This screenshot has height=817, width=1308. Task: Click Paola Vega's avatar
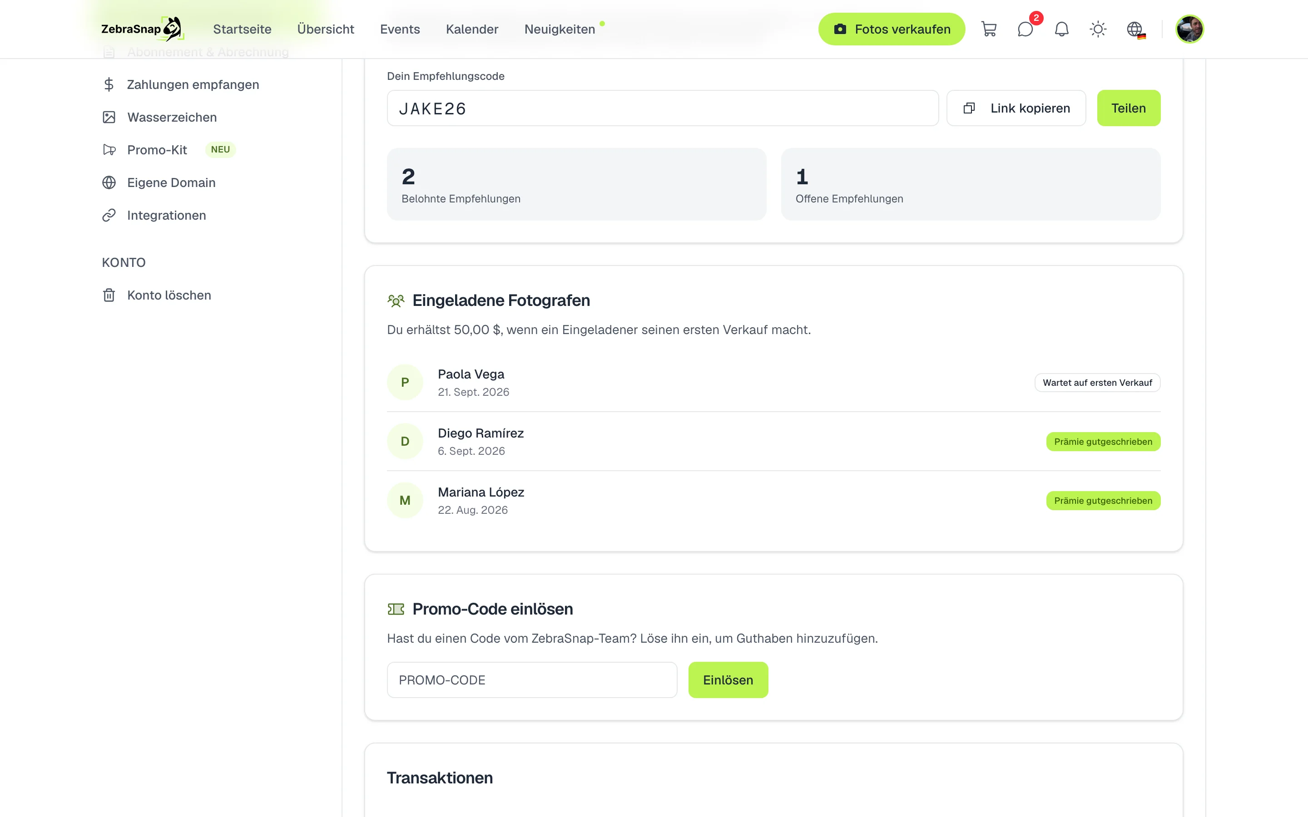[405, 383]
